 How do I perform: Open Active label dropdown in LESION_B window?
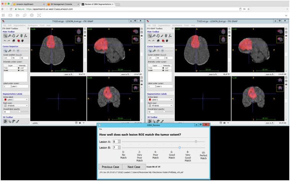tap(160, 99)
